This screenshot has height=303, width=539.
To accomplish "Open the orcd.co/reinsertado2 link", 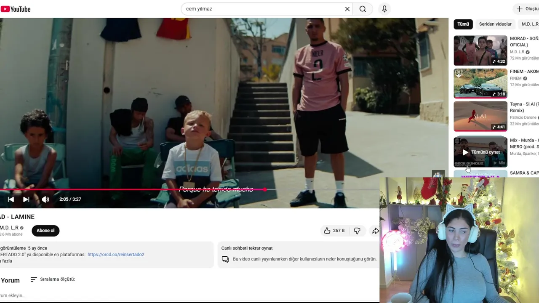I will coord(116,255).
